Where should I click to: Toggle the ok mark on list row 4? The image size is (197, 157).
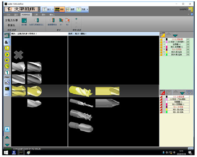188,47
